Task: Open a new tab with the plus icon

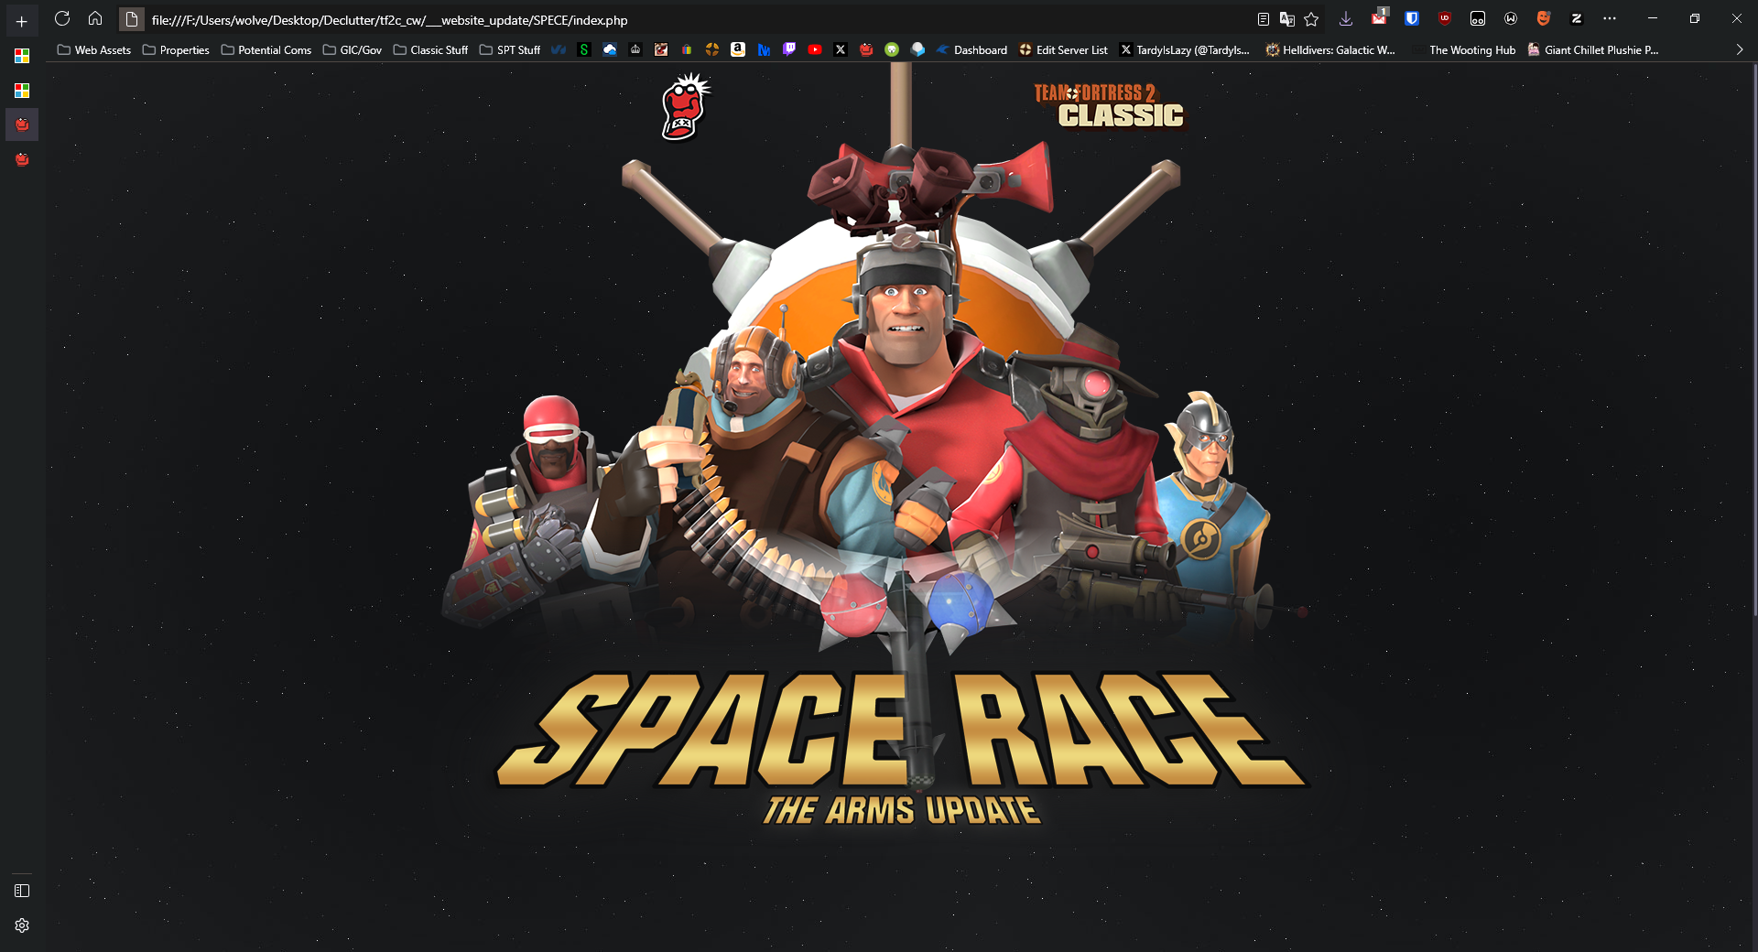Action: pyautogui.click(x=22, y=21)
